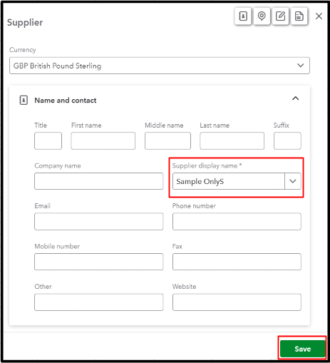The image size is (330, 363).
Task: Select the Middle name input box
Action: [x=167, y=140]
